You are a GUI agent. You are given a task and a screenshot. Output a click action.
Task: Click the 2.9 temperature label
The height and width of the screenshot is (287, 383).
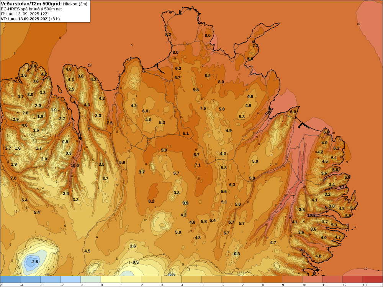(16, 119)
